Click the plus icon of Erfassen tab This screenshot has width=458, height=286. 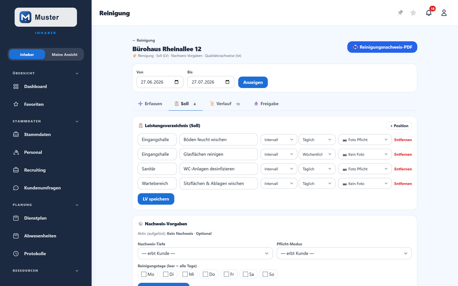point(140,104)
